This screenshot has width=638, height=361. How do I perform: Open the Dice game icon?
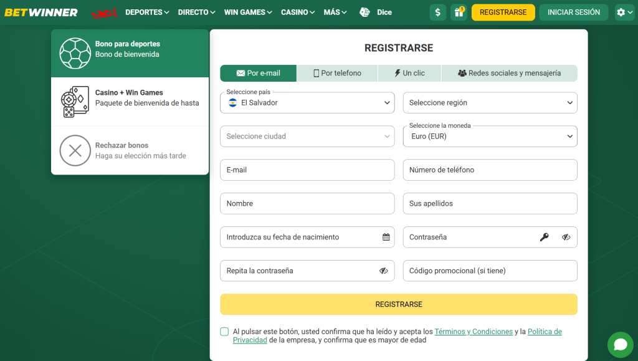coord(364,12)
